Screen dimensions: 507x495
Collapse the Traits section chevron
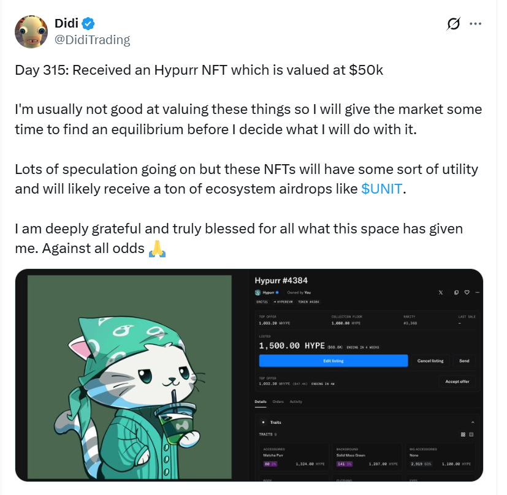click(472, 422)
